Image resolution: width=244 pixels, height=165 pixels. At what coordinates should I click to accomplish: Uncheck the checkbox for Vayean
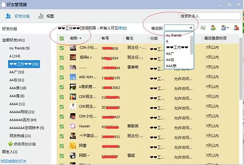(x=62, y=126)
